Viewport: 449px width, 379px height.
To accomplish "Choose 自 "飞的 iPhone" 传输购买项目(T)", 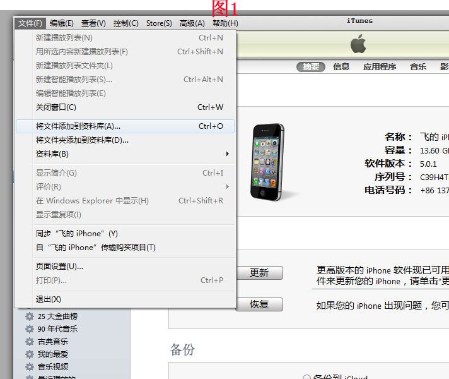I will click(x=125, y=248).
